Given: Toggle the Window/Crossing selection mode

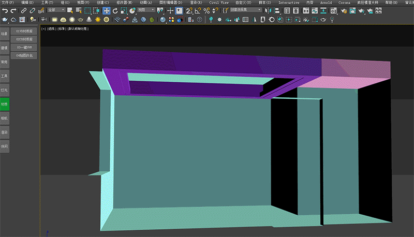Looking at the screenshot, I should pyautogui.click(x=96, y=10).
